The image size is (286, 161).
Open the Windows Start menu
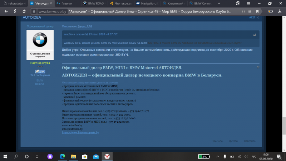tap(5, 156)
